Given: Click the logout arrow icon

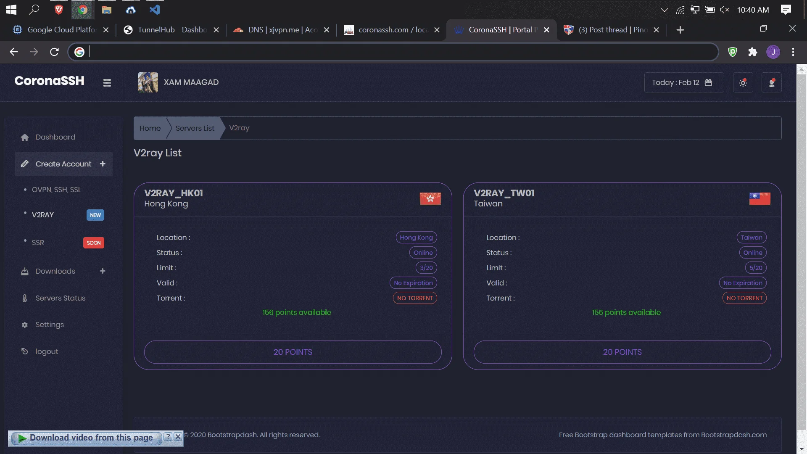Looking at the screenshot, I should [x=25, y=351].
